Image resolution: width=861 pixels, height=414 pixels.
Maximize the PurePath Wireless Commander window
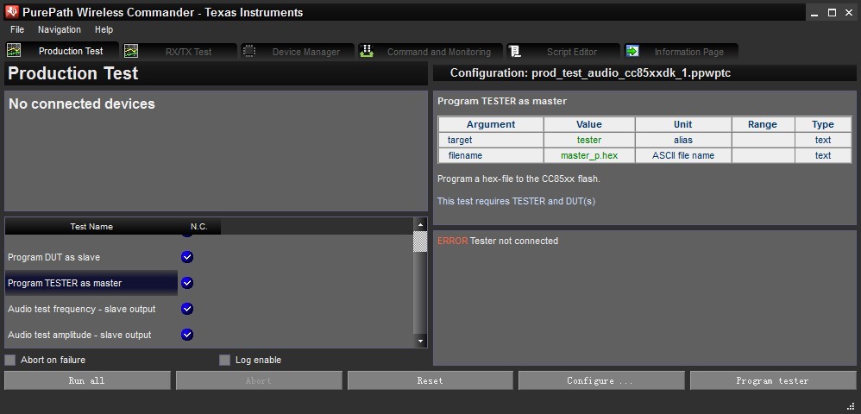pyautogui.click(x=832, y=13)
